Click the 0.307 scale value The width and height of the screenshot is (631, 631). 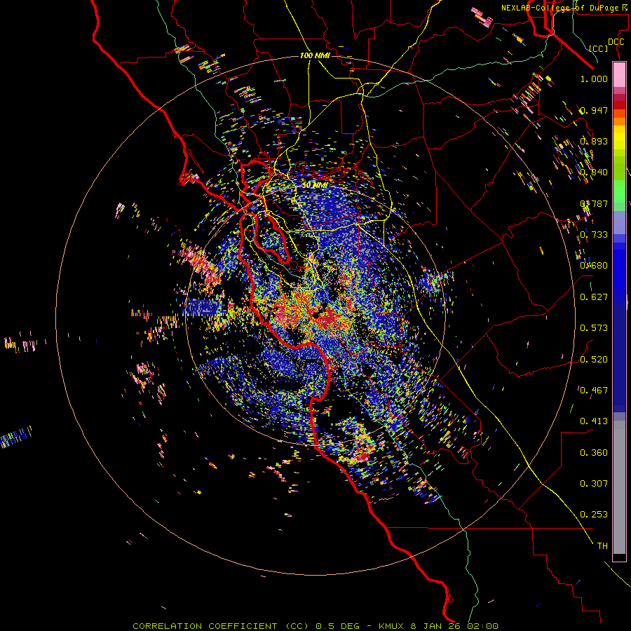click(x=594, y=484)
